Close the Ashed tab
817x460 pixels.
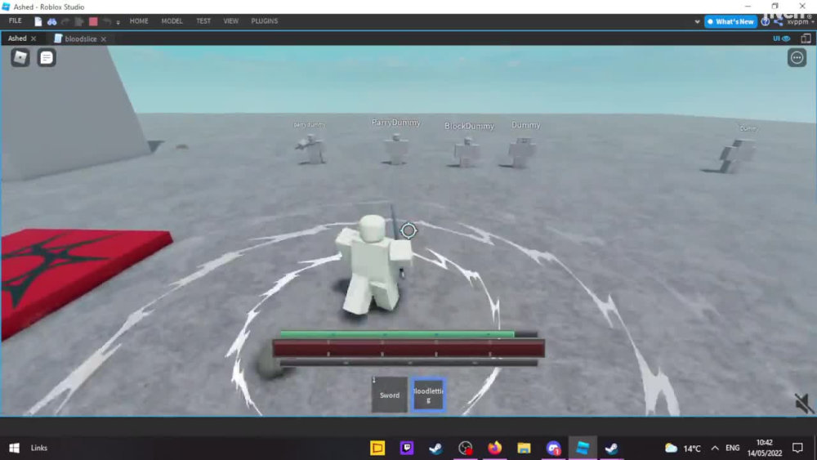pyautogui.click(x=33, y=38)
